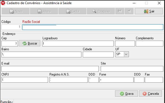
Task: Click into the Logradouro field
Action: [78, 43]
